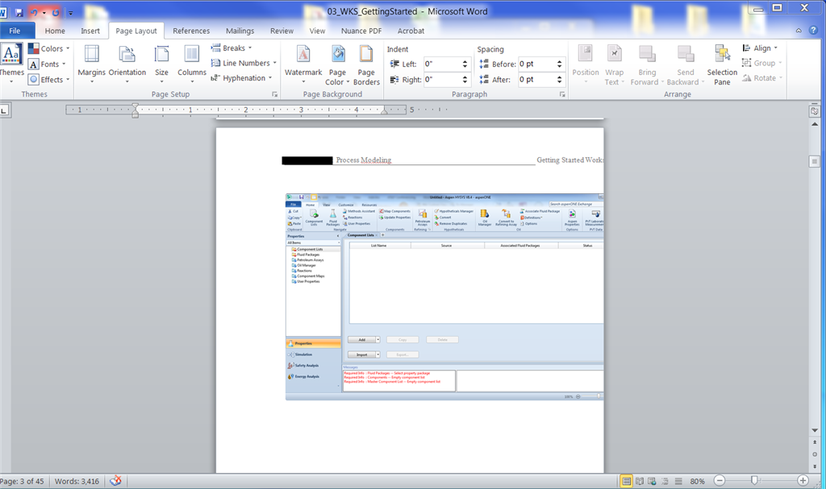Switch to the Home tab

tap(55, 31)
